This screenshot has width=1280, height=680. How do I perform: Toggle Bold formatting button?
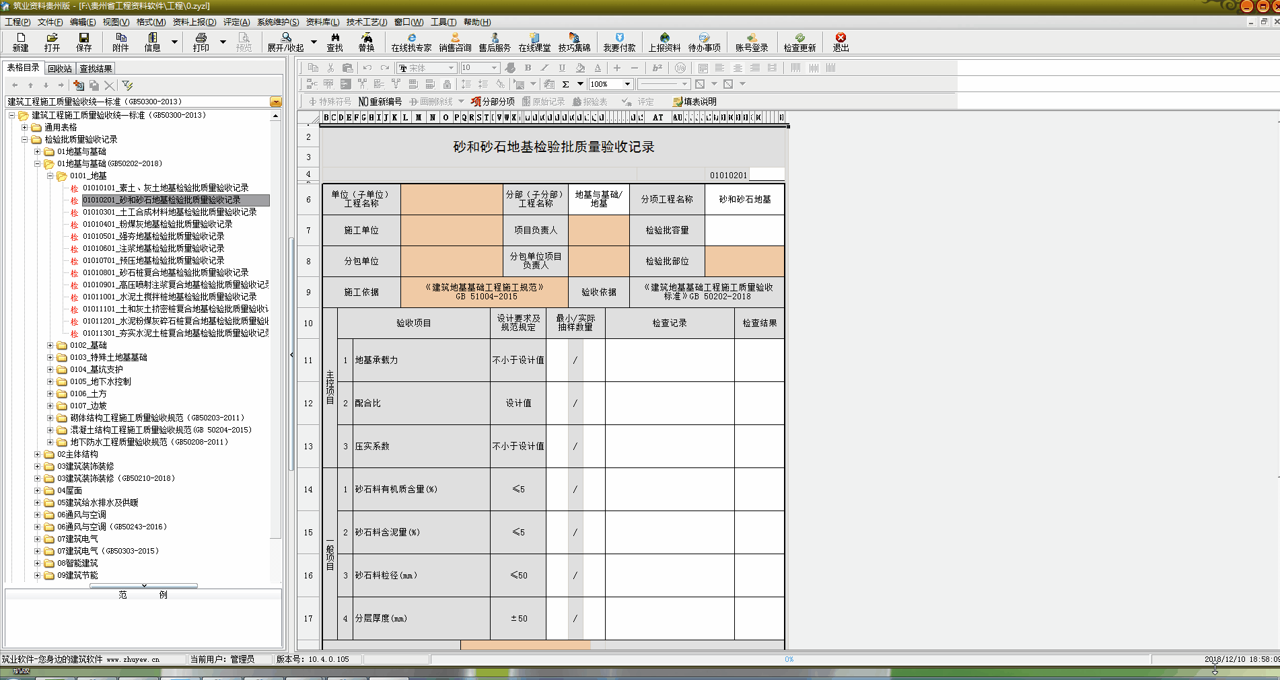[528, 68]
